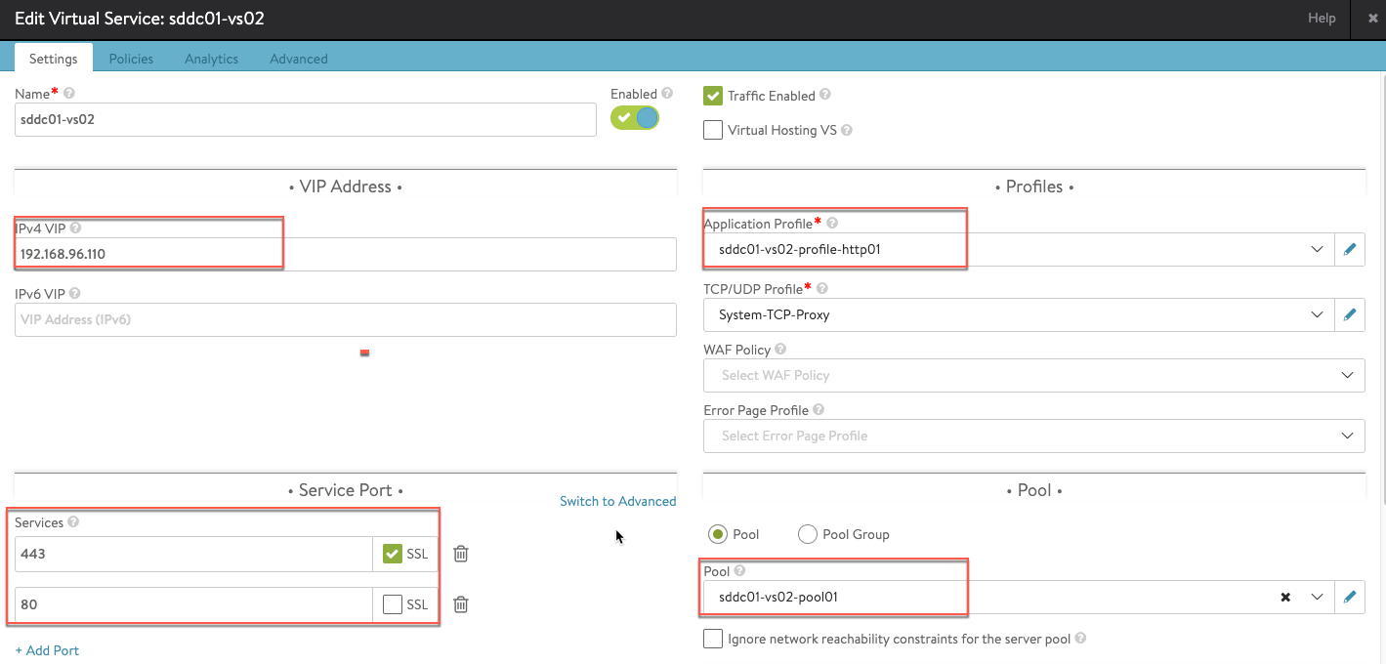
Task: Open the WAF Policy dropdown
Action: tap(1348, 375)
